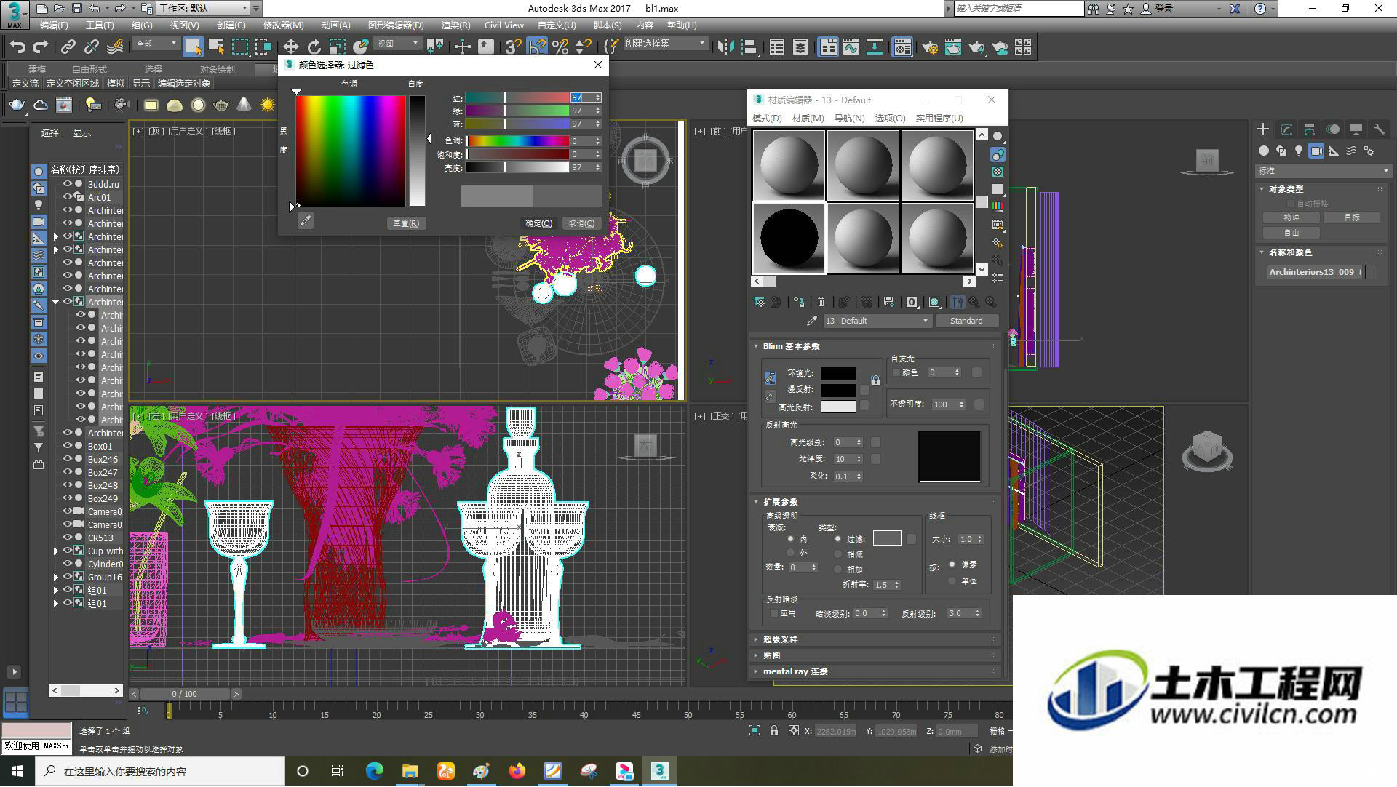The height and width of the screenshot is (787, 1397).
Task: Open the 材质(M) menu in Material Editor
Action: click(808, 119)
